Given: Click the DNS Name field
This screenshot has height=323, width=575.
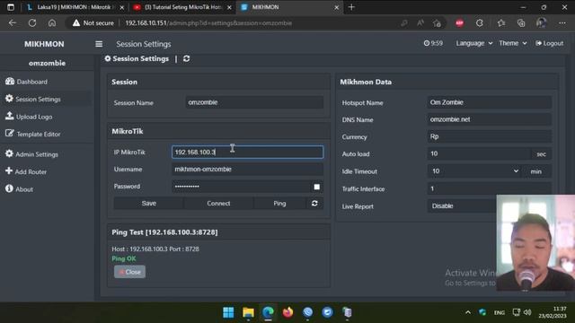Looking at the screenshot, I should pos(490,119).
